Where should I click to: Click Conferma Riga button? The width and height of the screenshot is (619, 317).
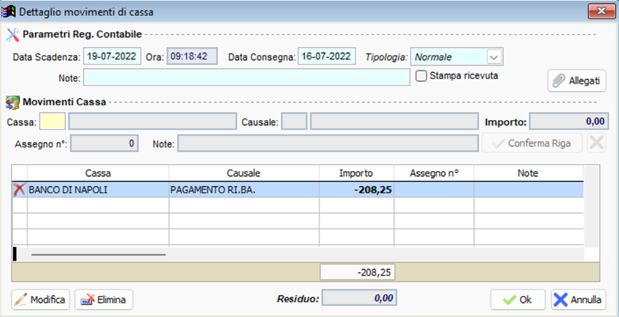pyautogui.click(x=532, y=143)
